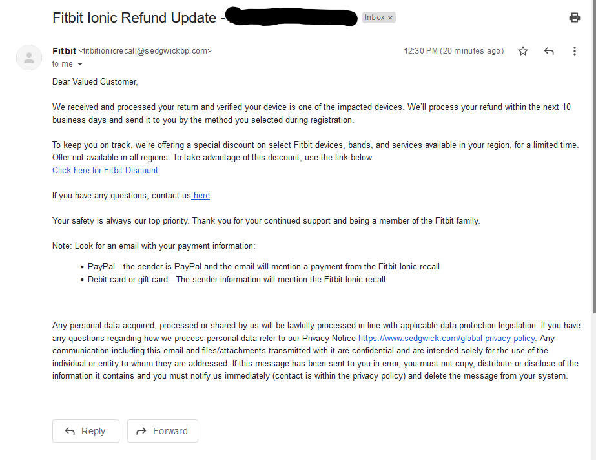Open the three-dot More options menu

pos(574,51)
